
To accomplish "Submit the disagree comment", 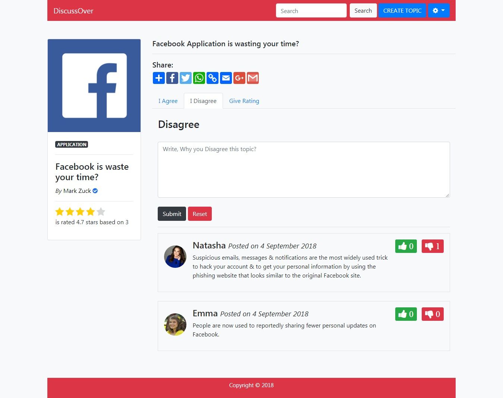I will coord(172,214).
